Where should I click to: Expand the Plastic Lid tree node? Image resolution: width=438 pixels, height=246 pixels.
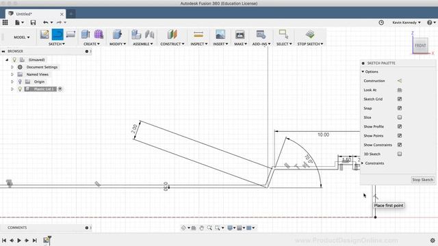click(12, 89)
